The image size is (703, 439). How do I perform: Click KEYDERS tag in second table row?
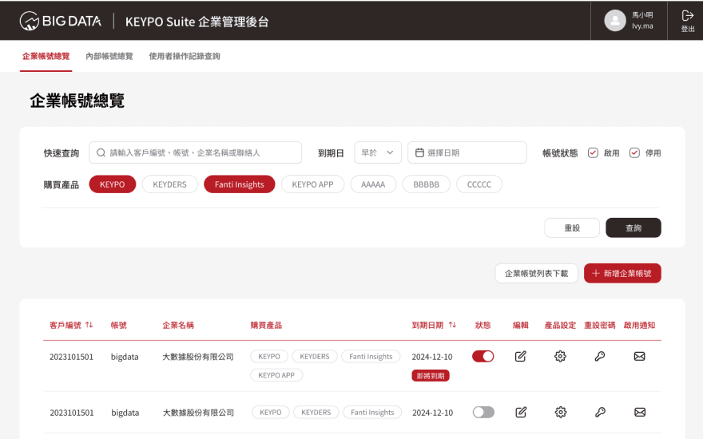pyautogui.click(x=316, y=412)
